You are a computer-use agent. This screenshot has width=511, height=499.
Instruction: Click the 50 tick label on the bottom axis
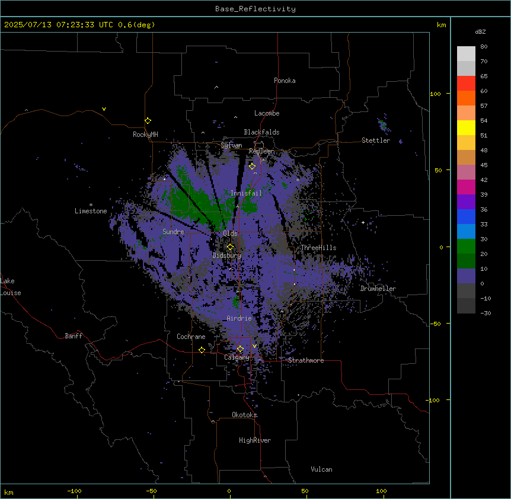pyautogui.click(x=305, y=491)
